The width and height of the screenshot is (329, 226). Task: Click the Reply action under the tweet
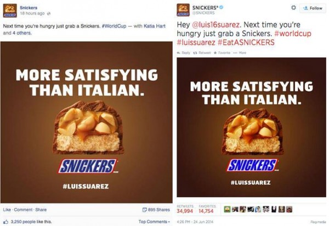coord(184,53)
